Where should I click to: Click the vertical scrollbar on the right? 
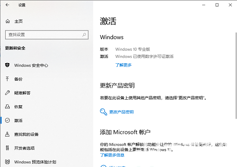pos(236,75)
